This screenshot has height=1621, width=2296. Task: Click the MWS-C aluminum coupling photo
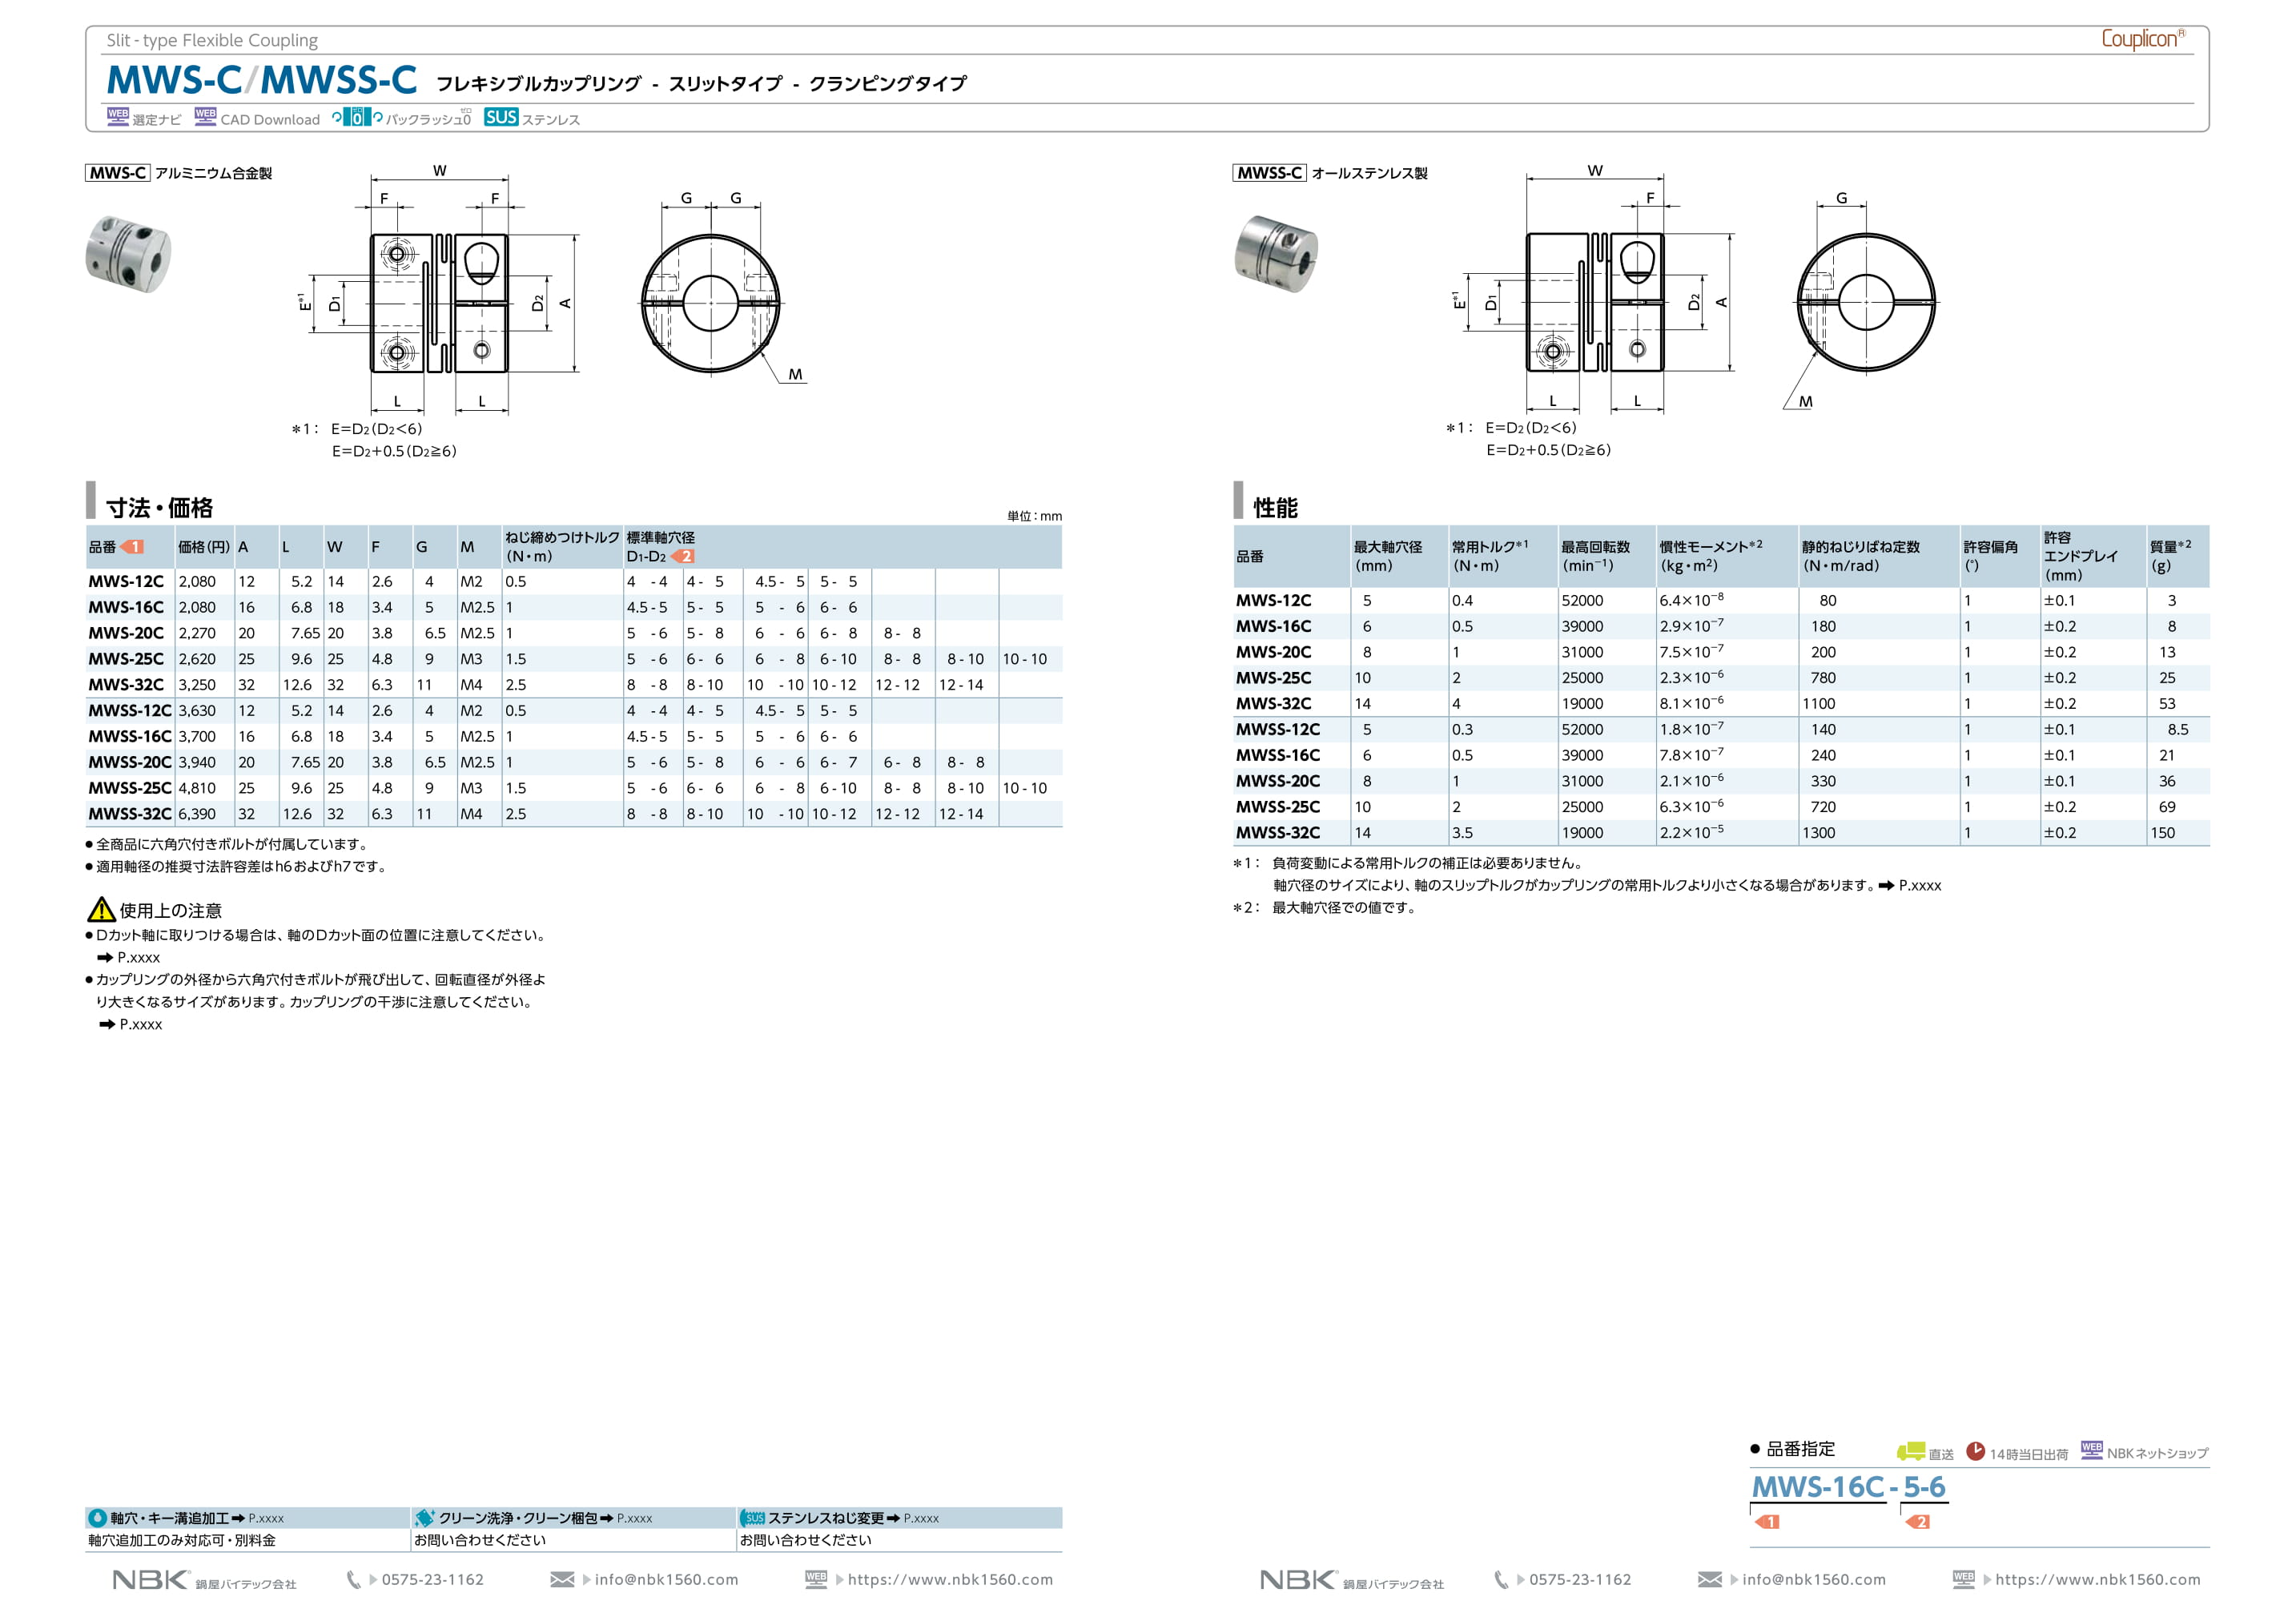pos(128,253)
